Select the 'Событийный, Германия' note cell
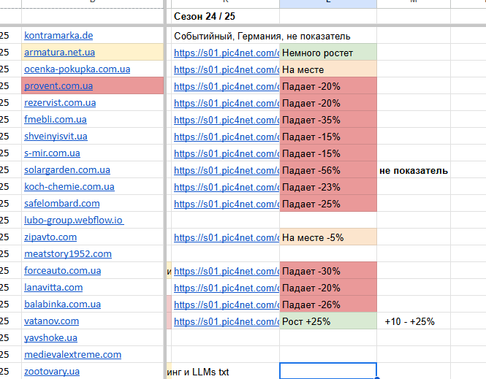 pyautogui.click(x=262, y=37)
